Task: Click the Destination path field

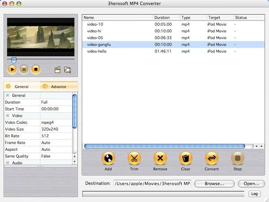Action: pyautogui.click(x=152, y=184)
